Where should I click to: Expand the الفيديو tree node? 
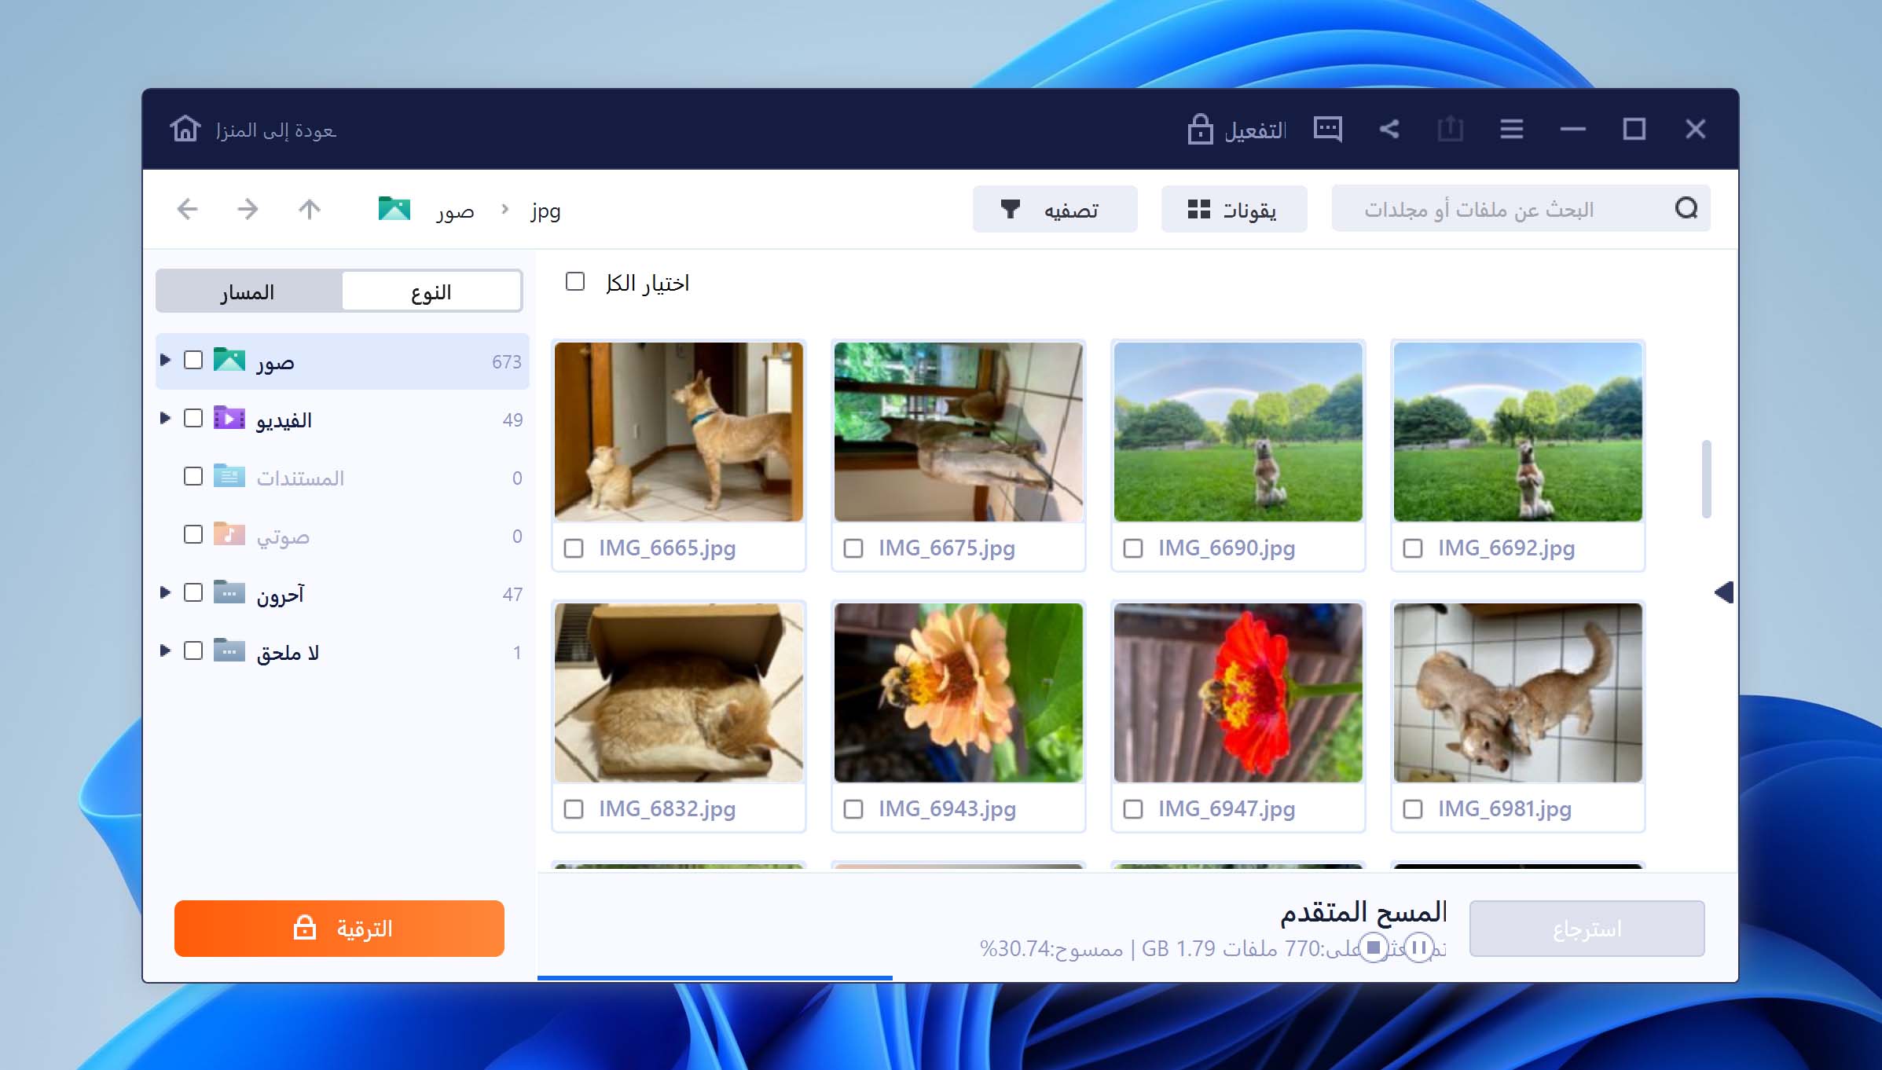tap(165, 418)
